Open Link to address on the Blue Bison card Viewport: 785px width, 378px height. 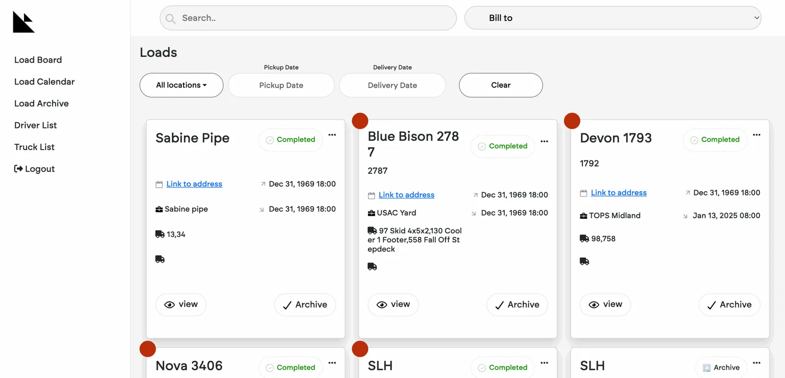pyautogui.click(x=407, y=195)
